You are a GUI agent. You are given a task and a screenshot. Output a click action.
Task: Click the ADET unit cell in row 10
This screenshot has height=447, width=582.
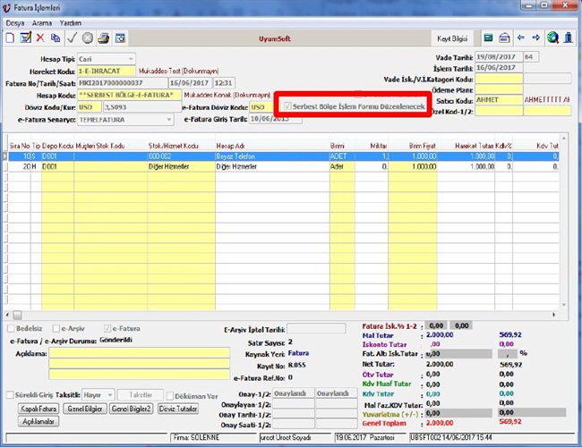point(342,156)
